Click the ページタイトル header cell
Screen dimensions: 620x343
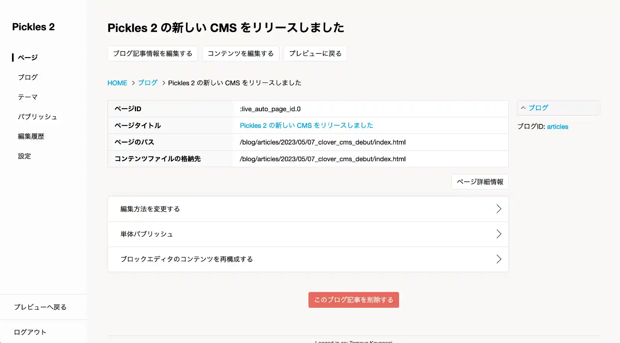click(170, 126)
